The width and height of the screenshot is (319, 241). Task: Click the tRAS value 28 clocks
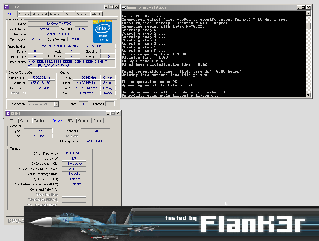point(74,179)
